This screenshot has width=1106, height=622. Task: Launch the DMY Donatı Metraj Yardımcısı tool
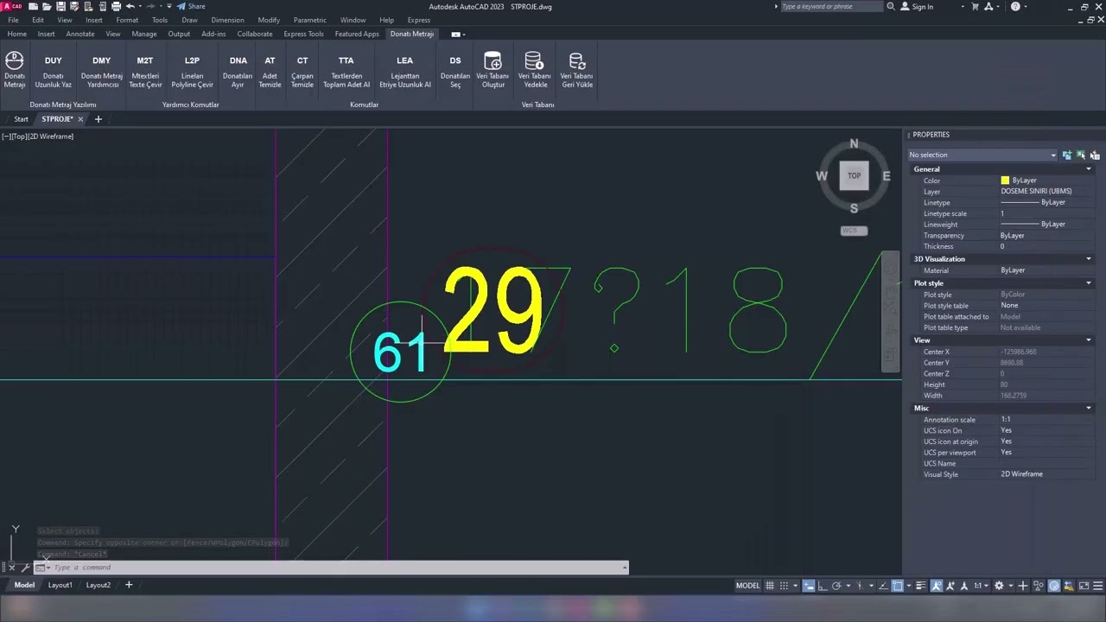click(x=102, y=72)
